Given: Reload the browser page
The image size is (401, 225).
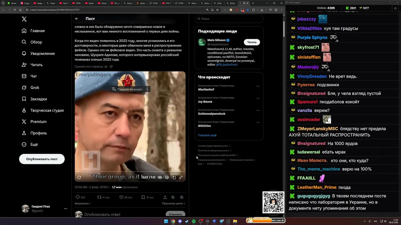Looking at the screenshot, I should (14, 10).
